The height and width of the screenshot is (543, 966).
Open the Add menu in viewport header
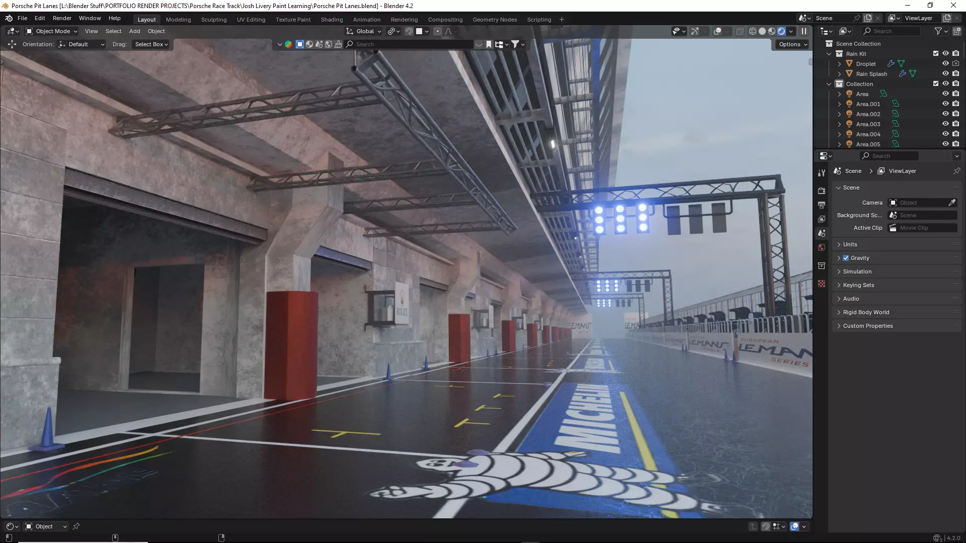134,31
